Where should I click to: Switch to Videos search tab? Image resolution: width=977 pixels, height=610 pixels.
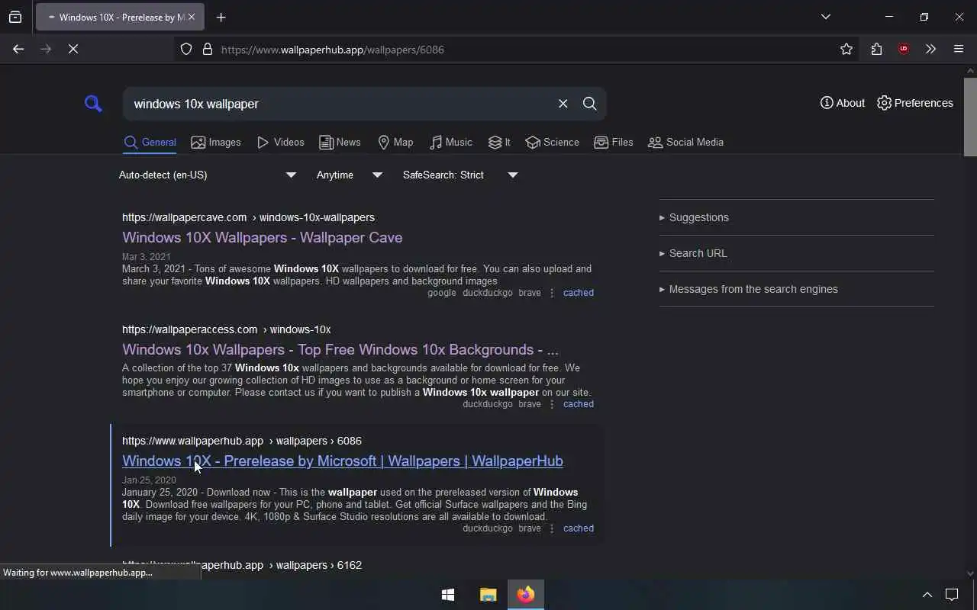[281, 143]
